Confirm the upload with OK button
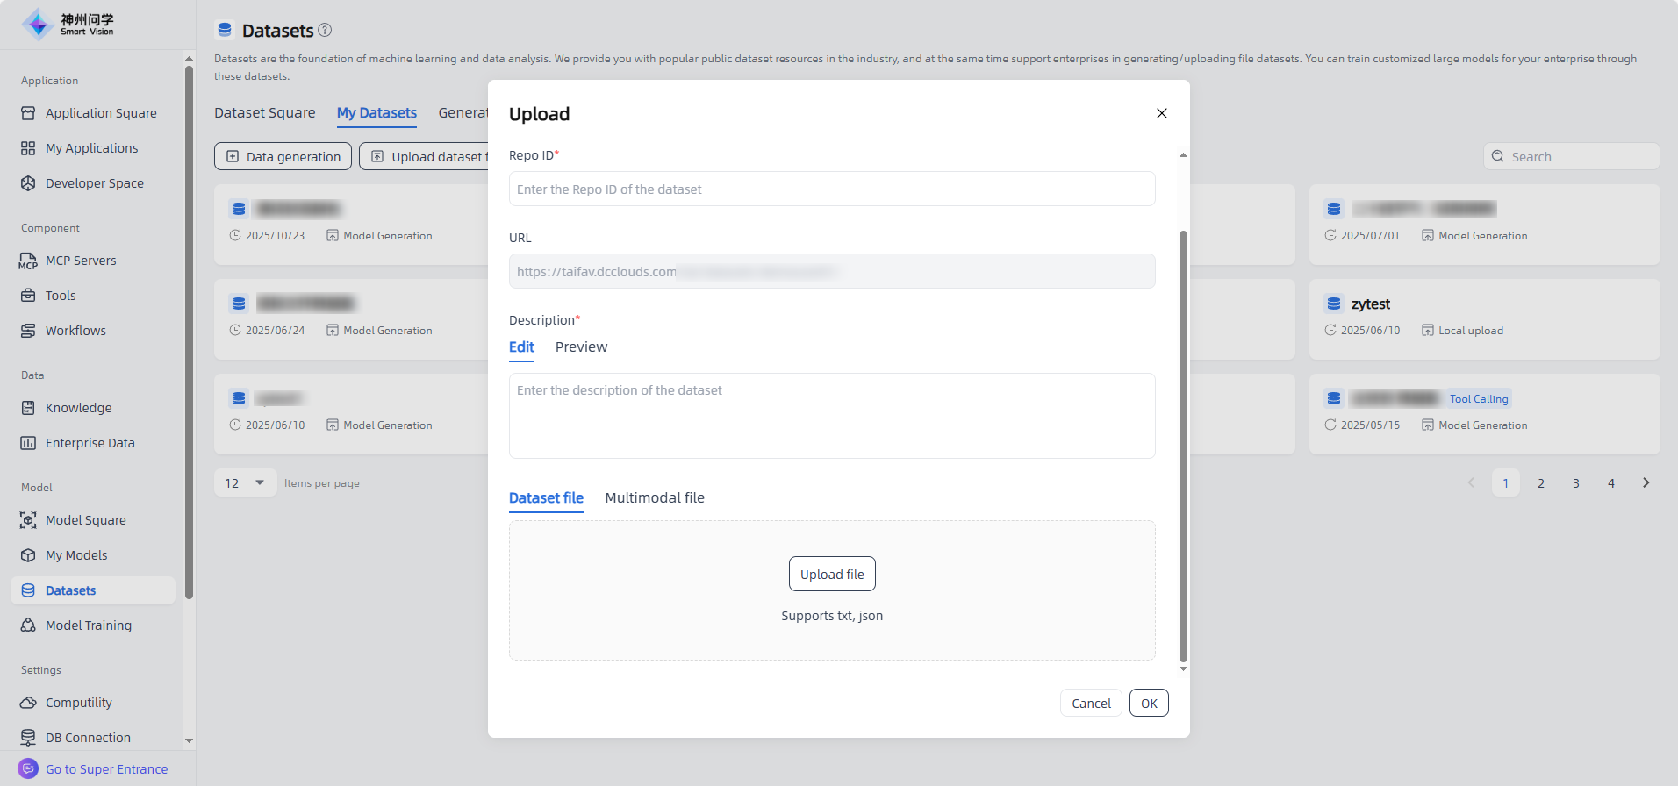Viewport: 1678px width, 786px height. coord(1149,704)
